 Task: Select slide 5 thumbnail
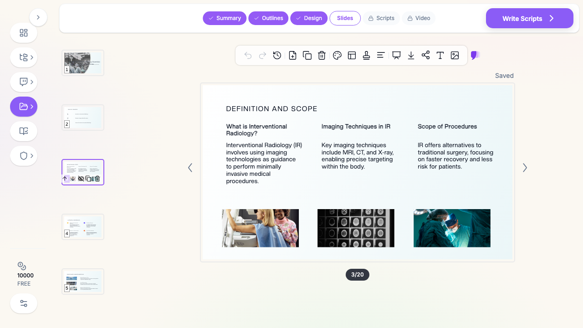tap(83, 282)
